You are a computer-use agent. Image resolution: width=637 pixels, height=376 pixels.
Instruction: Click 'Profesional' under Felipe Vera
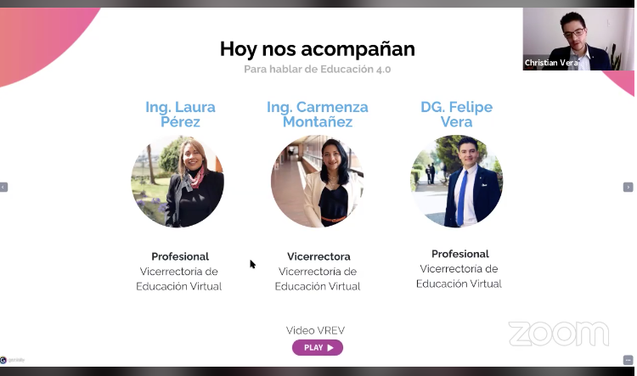coord(459,254)
